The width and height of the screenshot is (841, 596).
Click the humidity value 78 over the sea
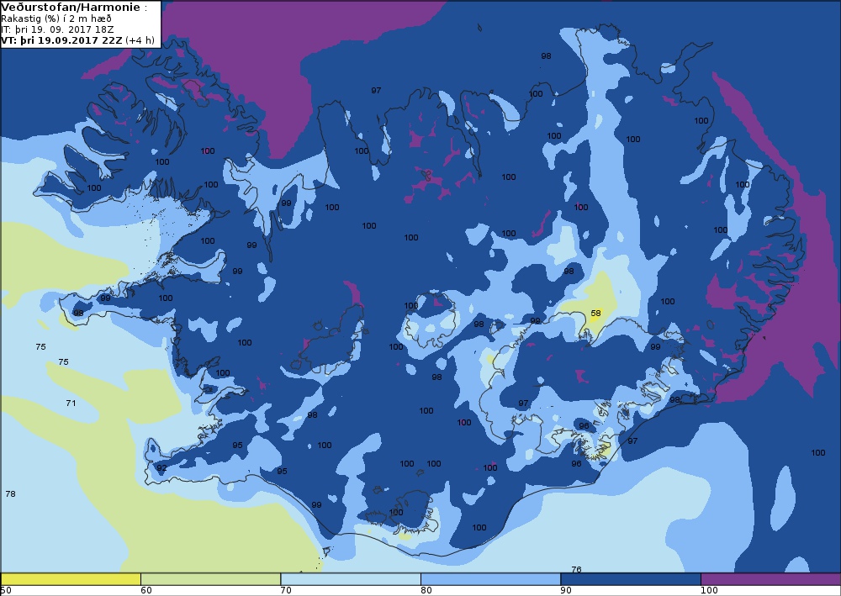(10, 493)
